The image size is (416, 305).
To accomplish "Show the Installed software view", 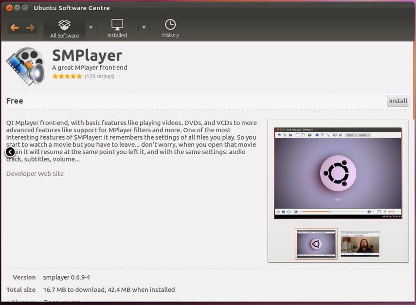I will [x=117, y=29].
